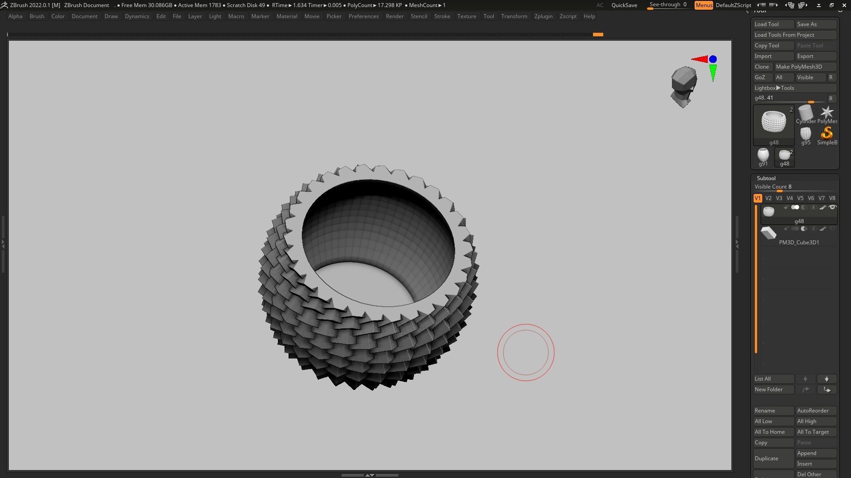Viewport: 851px width, 478px height.
Task: Click the g91 tool thumbnail
Action: [x=763, y=156]
